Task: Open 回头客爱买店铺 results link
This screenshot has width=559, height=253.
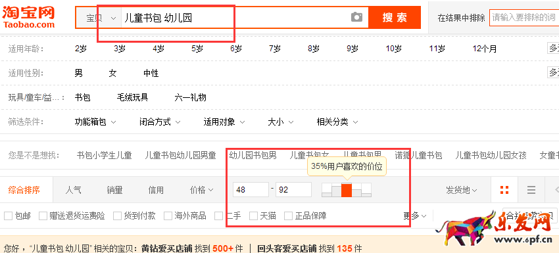Action: click(287, 248)
